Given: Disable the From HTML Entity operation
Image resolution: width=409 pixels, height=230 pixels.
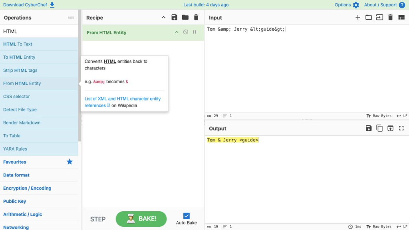Looking at the screenshot, I should (185, 32).
